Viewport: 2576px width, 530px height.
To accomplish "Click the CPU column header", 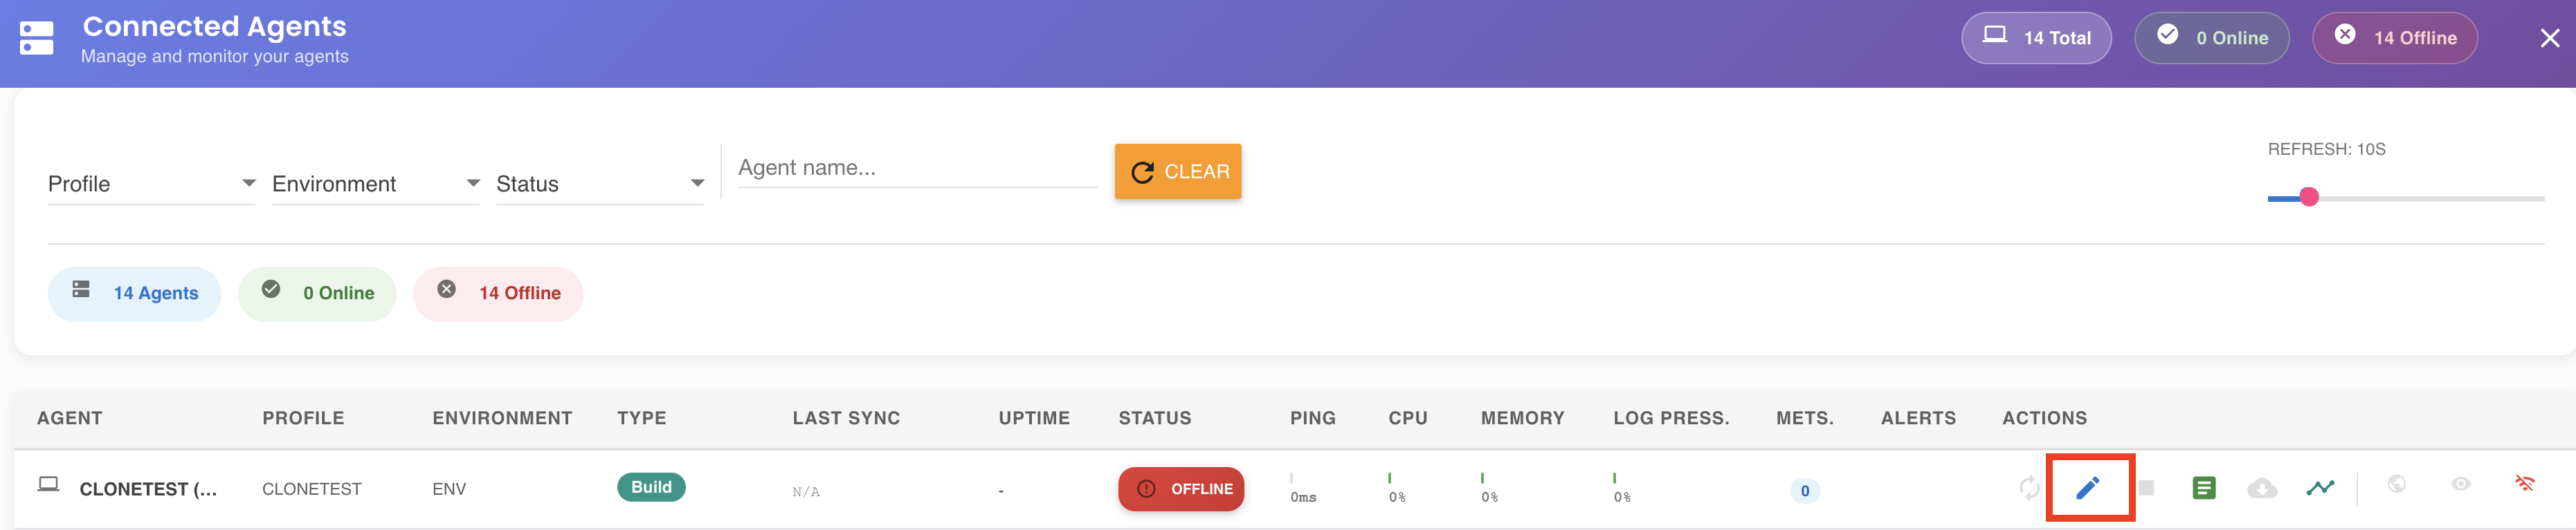I will click(1407, 418).
